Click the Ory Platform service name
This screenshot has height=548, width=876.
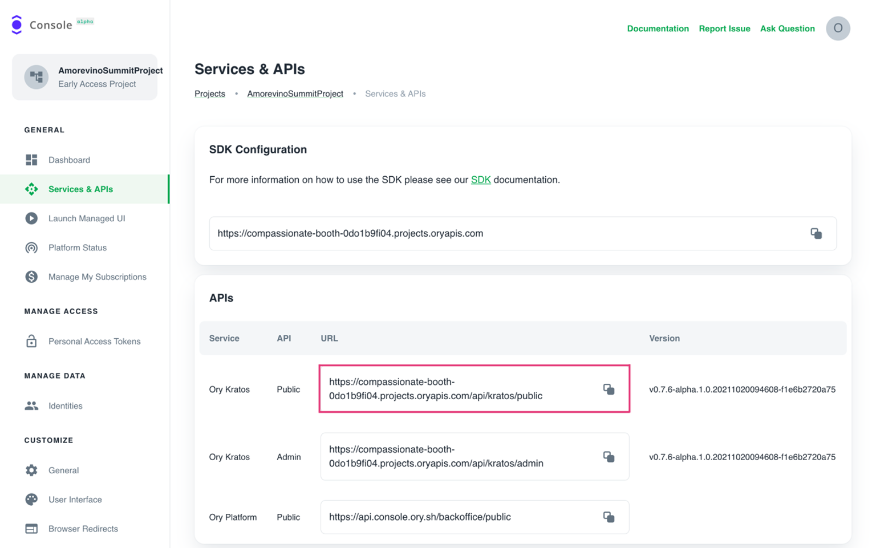[233, 517]
